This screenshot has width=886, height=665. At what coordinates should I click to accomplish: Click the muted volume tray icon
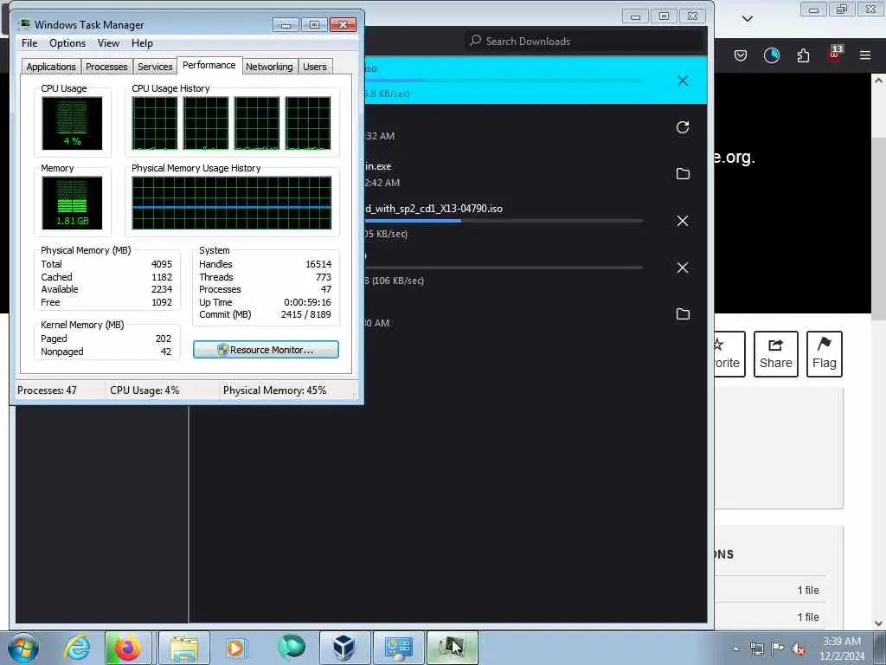[799, 649]
